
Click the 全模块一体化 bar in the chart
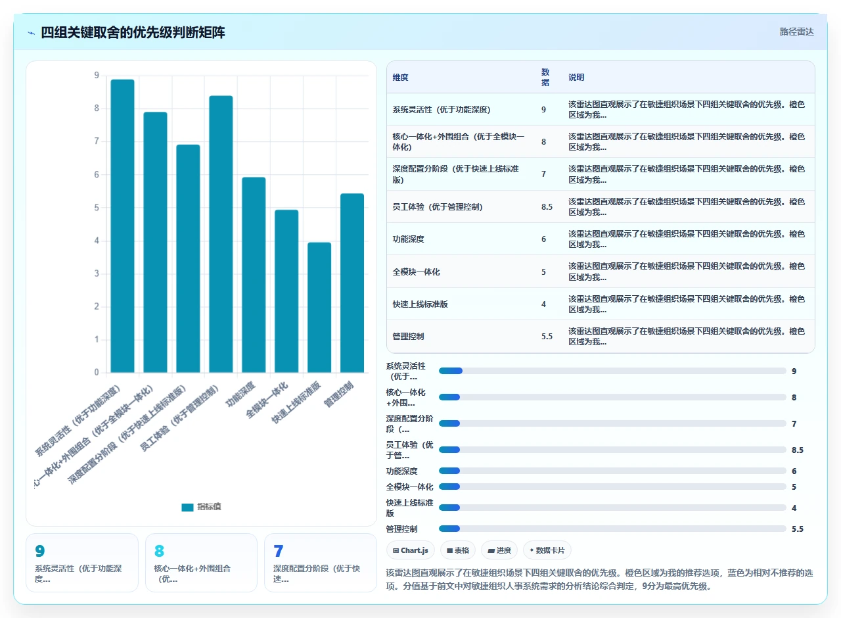coord(286,291)
